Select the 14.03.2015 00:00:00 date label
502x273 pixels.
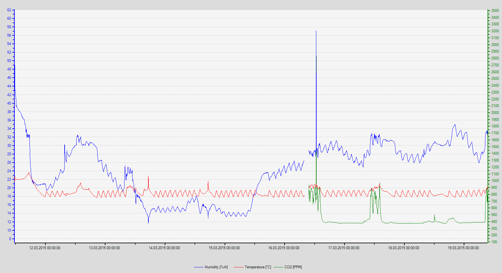tap(164, 248)
